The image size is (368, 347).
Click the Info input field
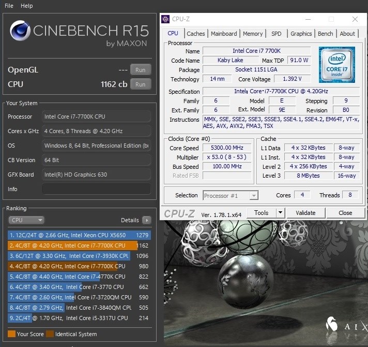[96, 189]
